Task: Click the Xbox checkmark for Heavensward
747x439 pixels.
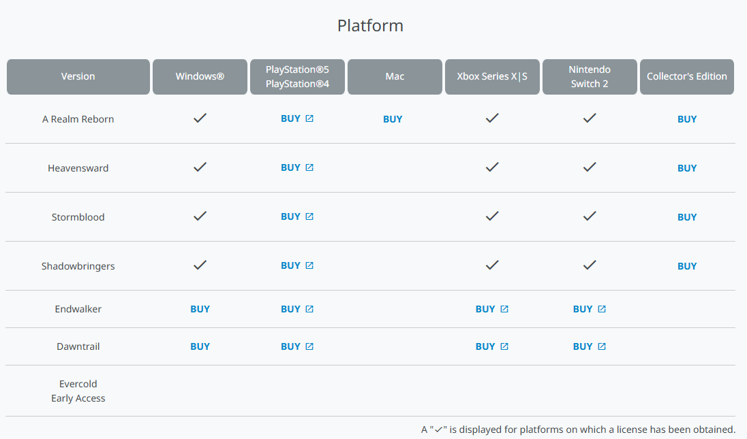Action: [x=492, y=167]
